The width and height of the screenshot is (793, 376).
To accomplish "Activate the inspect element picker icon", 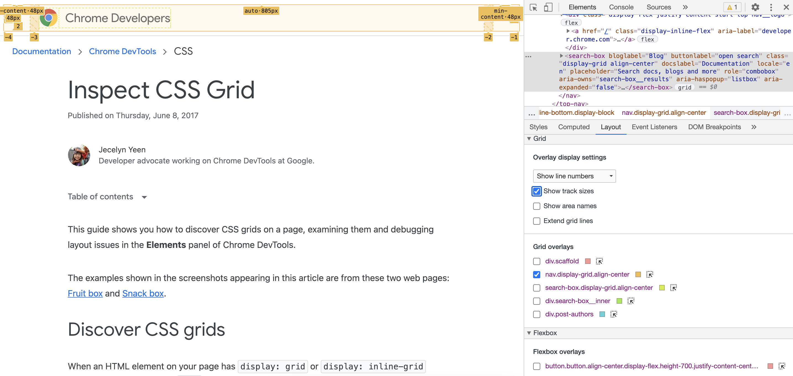I will pos(533,7).
